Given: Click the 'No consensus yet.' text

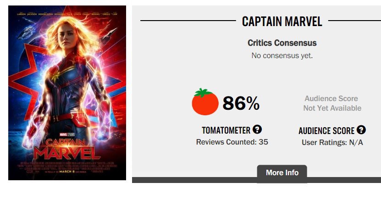Looking at the screenshot, I should pos(282,55).
